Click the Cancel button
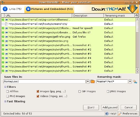 pyautogui.click(x=128, y=107)
